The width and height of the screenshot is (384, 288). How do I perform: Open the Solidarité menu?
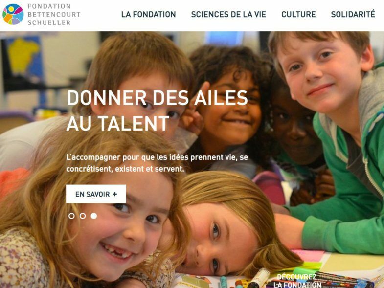click(x=353, y=14)
